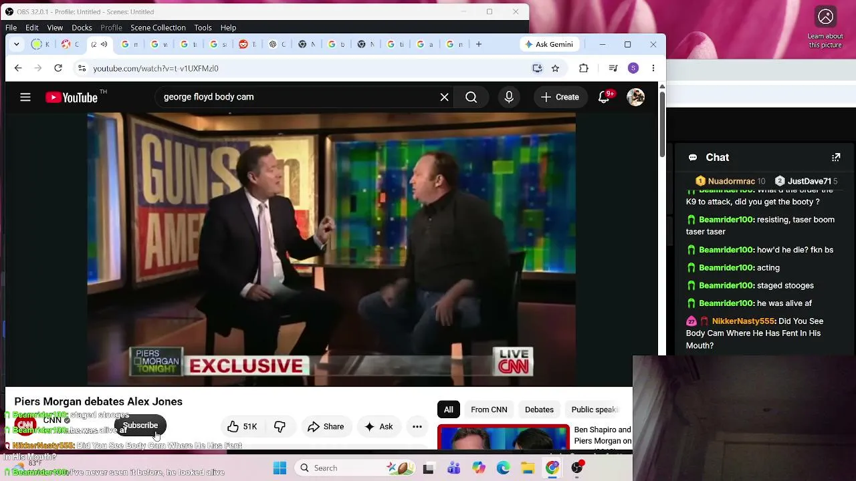Open the OBS Scene Collection menu
Screen dimensions: 856x481
click(158, 27)
